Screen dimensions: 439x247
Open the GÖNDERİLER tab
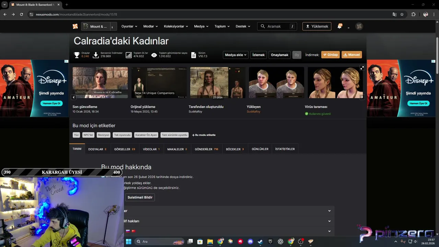[x=206, y=149]
